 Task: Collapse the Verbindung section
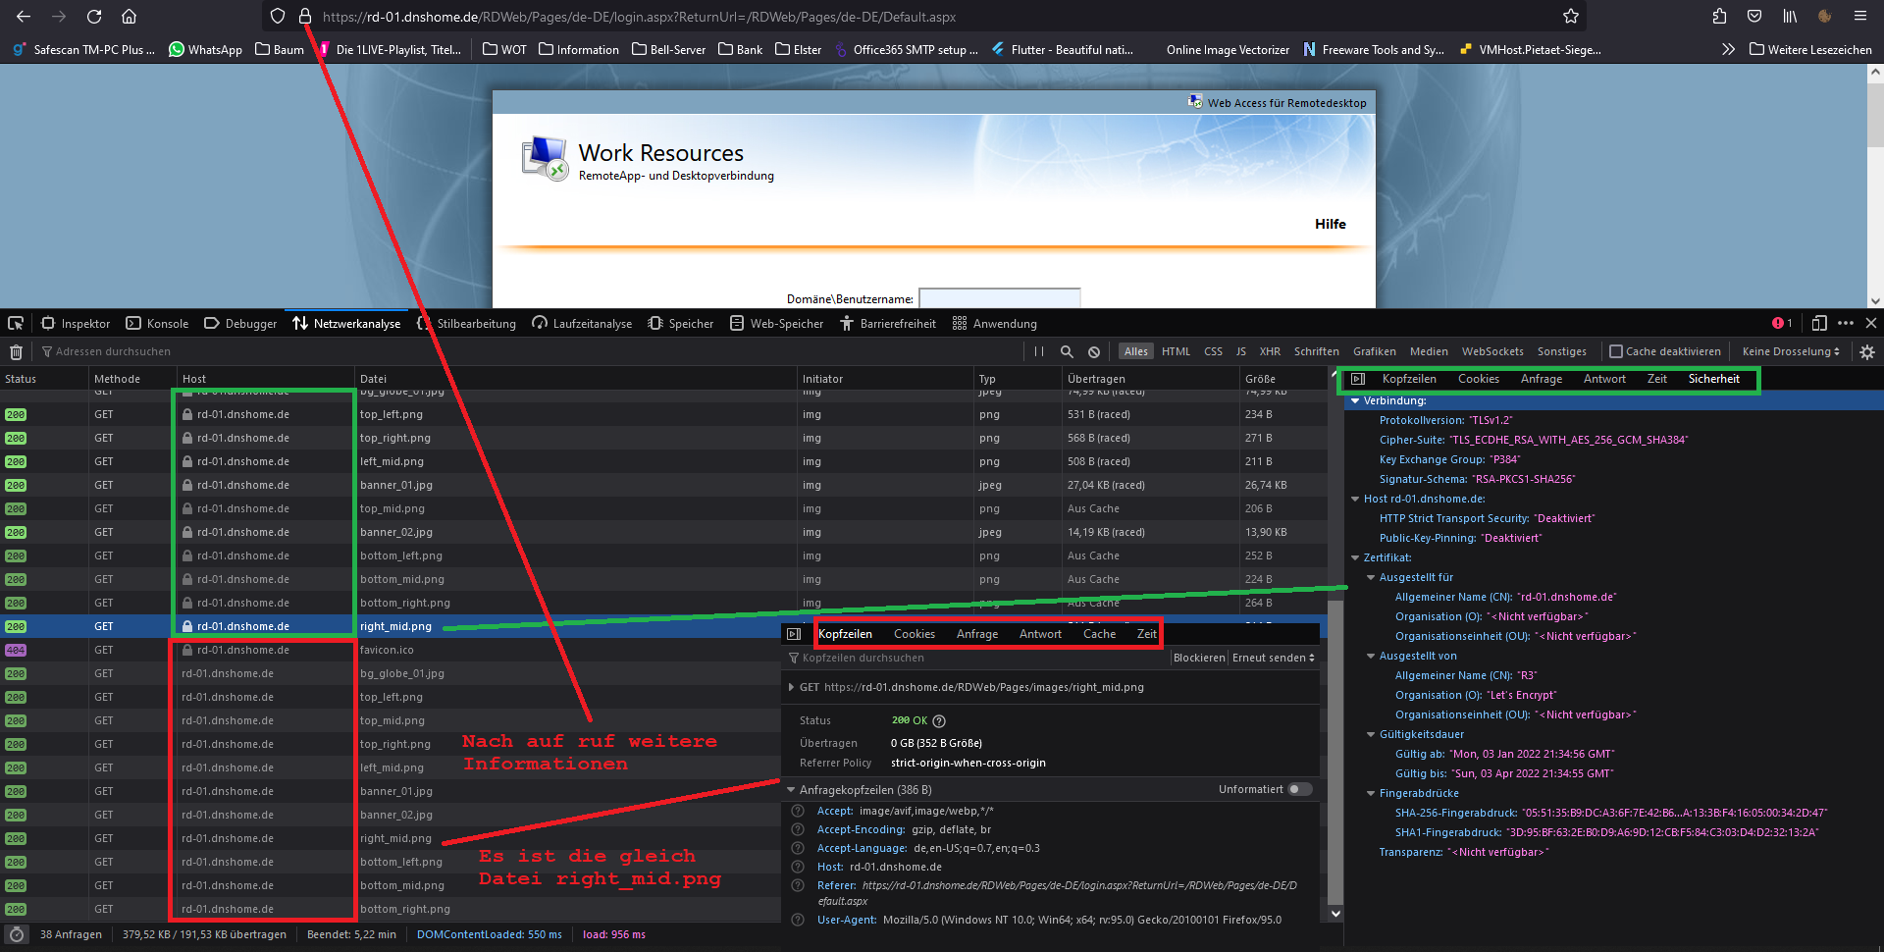click(1355, 400)
